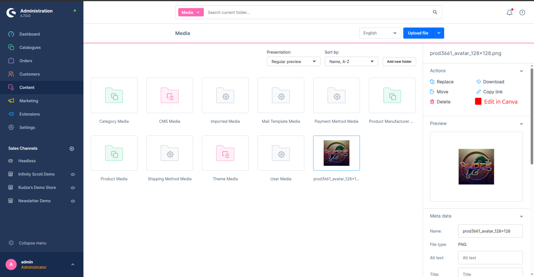Click the Move action
The height and width of the screenshot is (277, 534).
439,92
